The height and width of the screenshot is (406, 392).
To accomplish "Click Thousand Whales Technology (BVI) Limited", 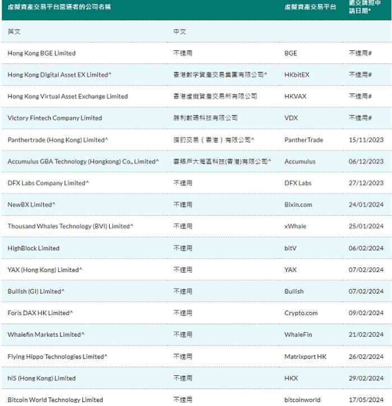I will pyautogui.click(x=71, y=226).
